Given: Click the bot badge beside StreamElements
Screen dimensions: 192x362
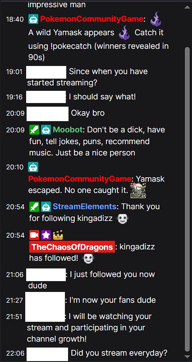Looking at the screenshot, I should tap(46, 207).
